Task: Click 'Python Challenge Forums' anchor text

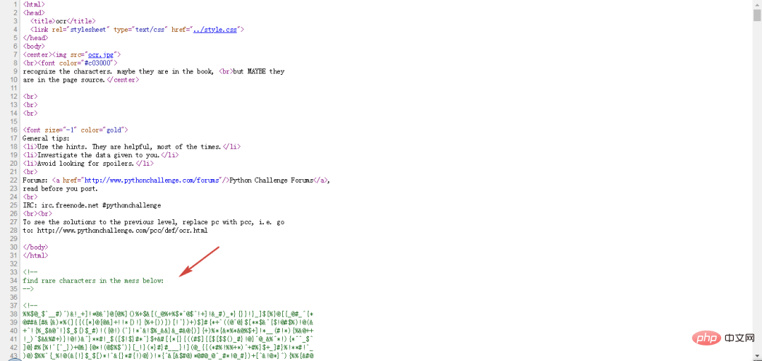Action: [271, 180]
